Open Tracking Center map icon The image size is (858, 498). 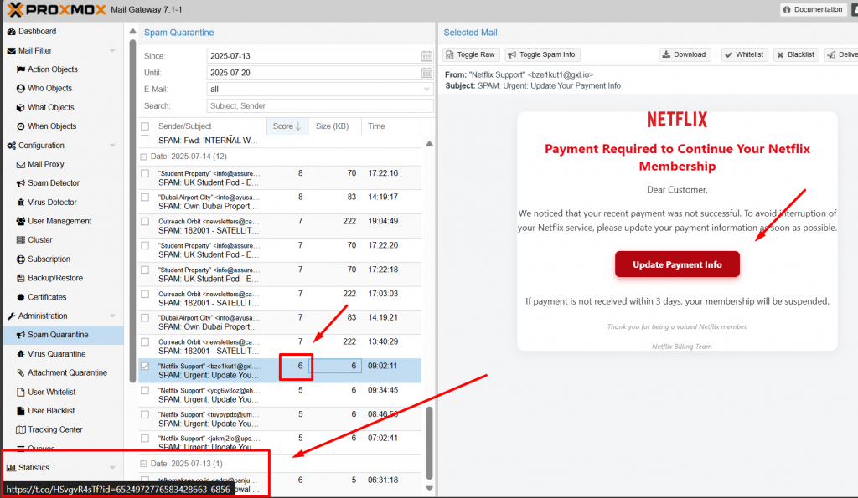click(x=21, y=429)
